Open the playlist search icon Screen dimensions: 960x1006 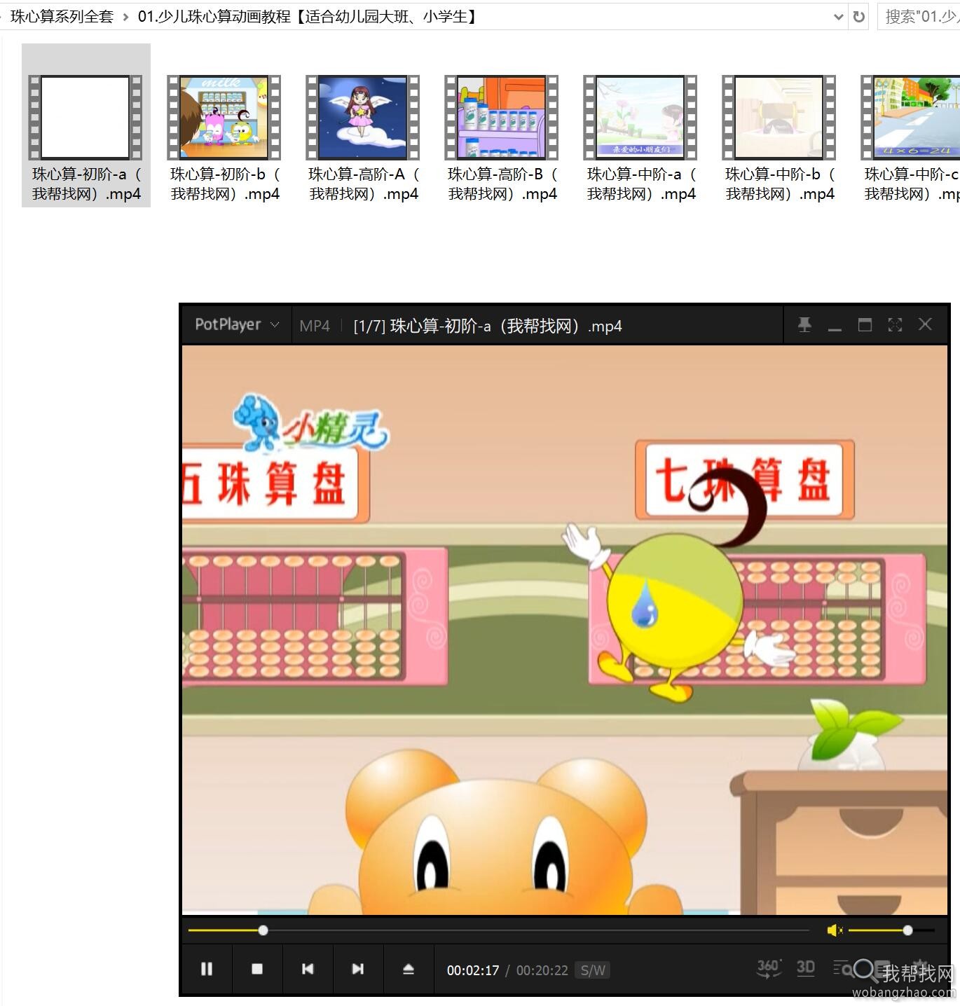843,969
